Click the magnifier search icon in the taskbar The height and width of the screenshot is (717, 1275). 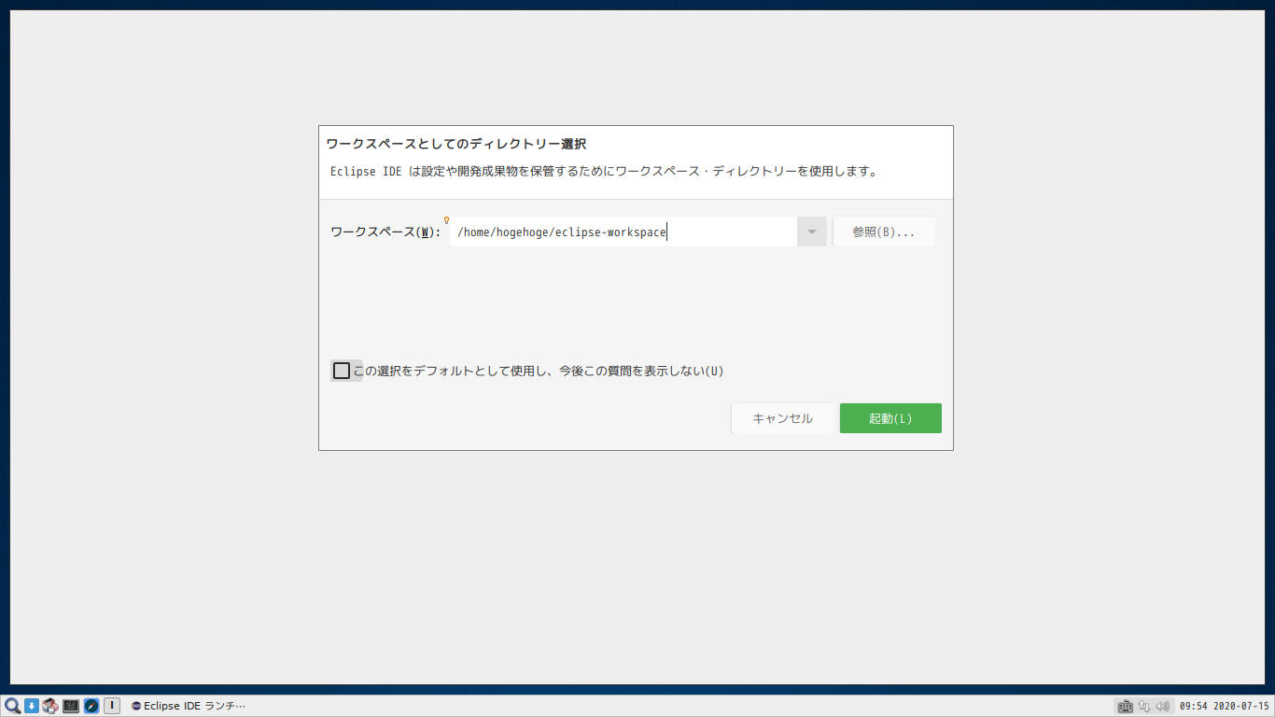(x=12, y=706)
